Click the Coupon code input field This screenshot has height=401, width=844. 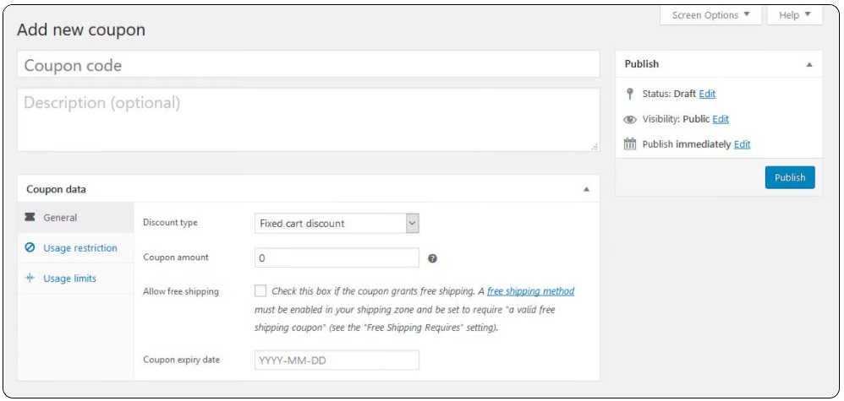click(308, 65)
